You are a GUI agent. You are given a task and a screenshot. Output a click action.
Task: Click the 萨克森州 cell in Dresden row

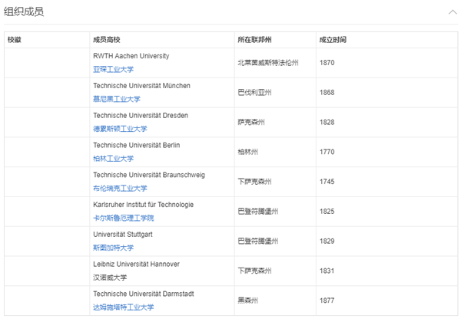click(251, 122)
